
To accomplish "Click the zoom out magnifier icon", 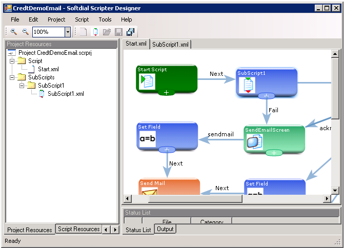I will coord(26,32).
